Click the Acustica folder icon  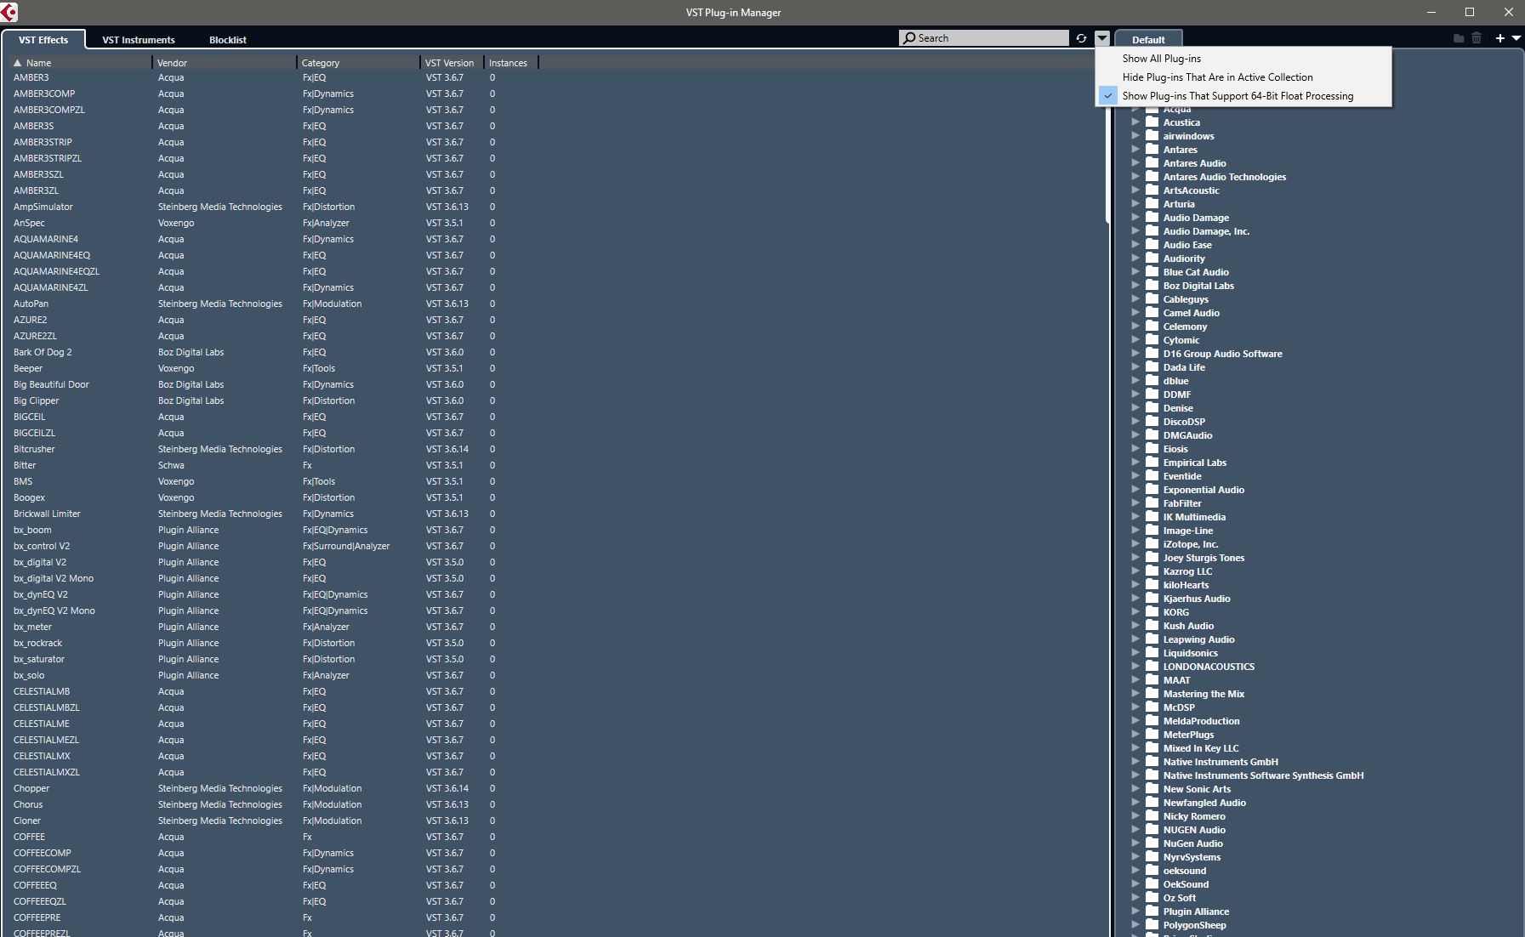click(1152, 122)
